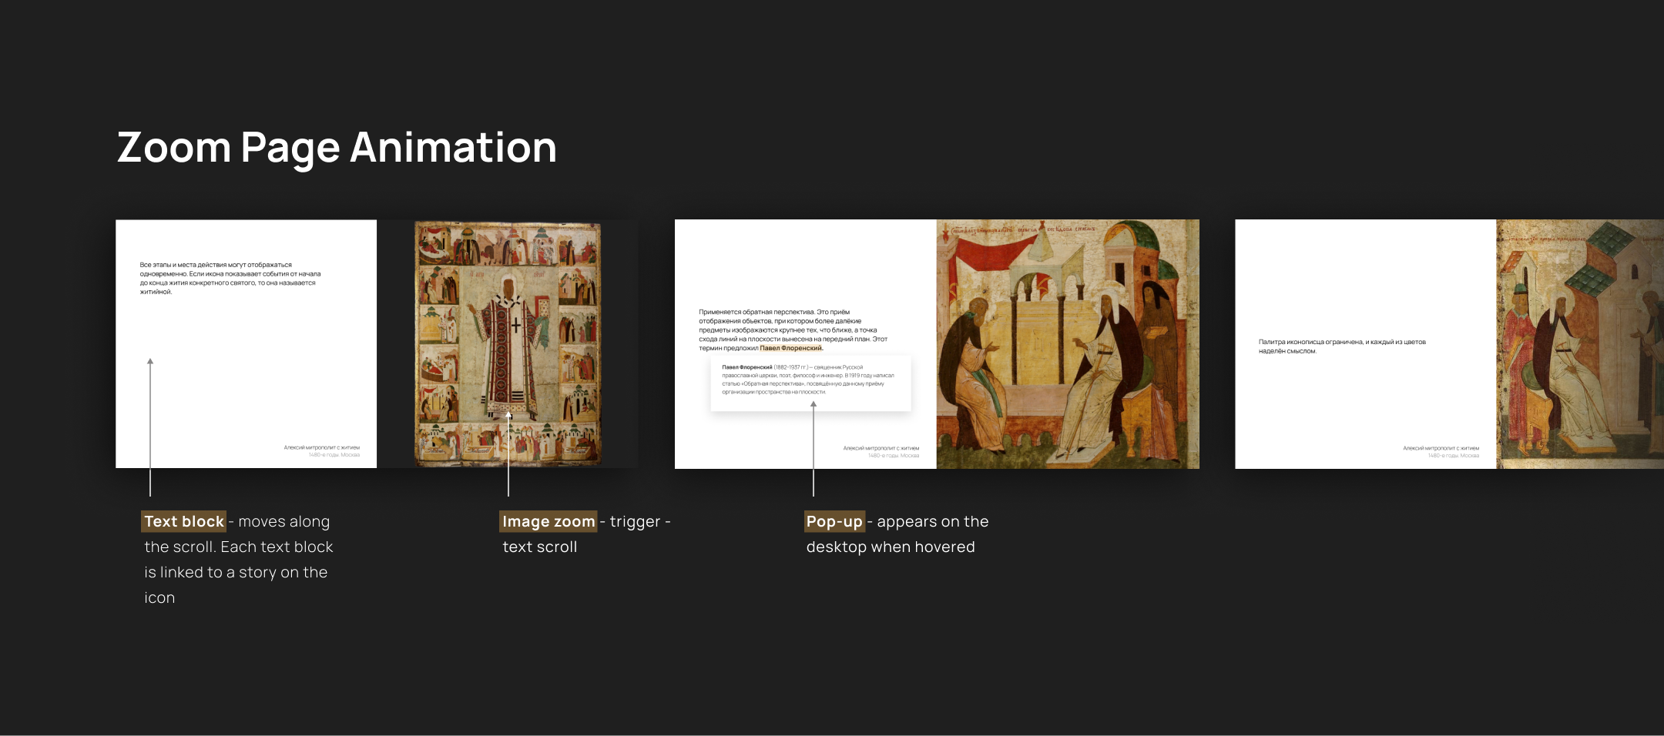Click the image caption in the third mockup
This screenshot has width=1664, height=736.
coord(1441,451)
